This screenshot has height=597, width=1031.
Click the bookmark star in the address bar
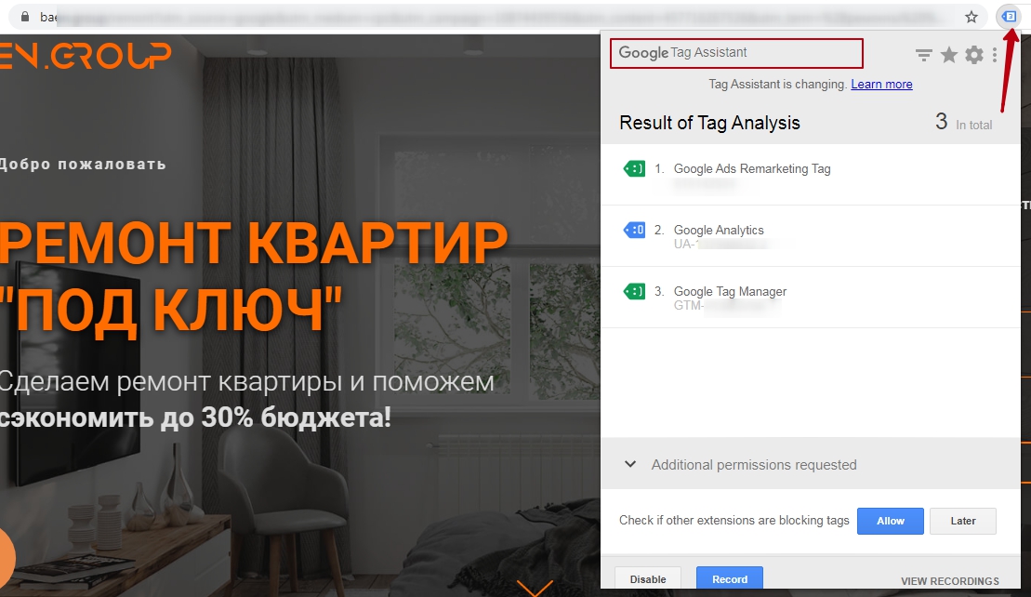pyautogui.click(x=972, y=16)
